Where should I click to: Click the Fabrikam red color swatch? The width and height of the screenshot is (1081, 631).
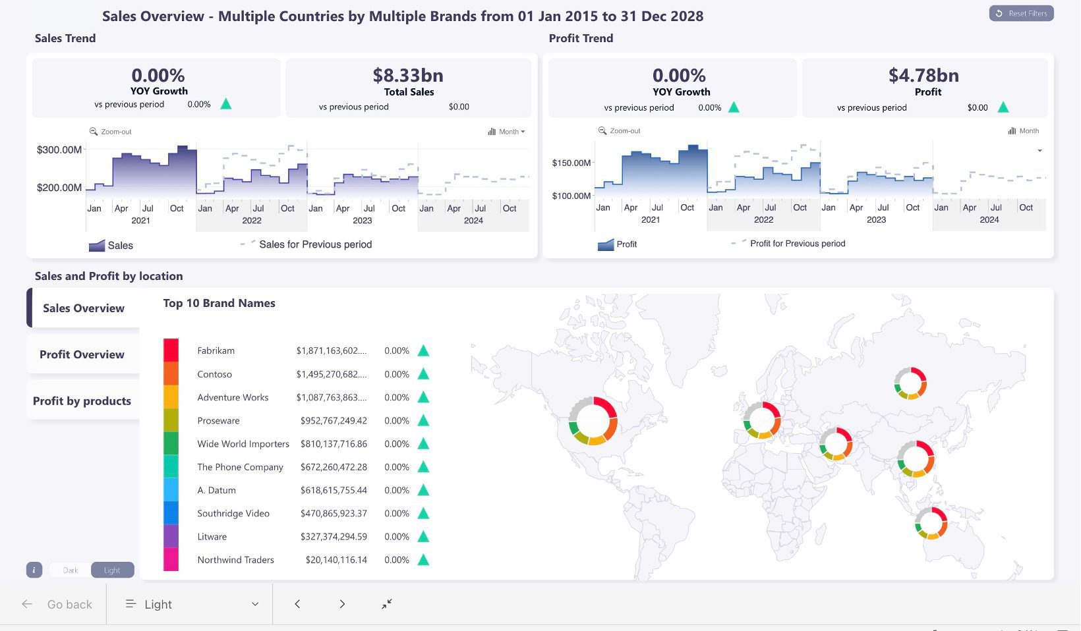171,350
